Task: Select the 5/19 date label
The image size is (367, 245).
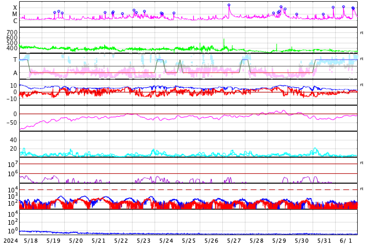Action: [53, 241]
